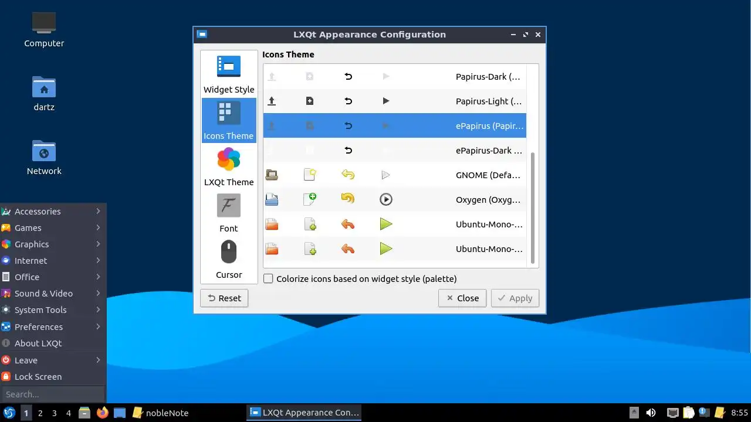Expand the Internet submenu arrow

click(98, 260)
